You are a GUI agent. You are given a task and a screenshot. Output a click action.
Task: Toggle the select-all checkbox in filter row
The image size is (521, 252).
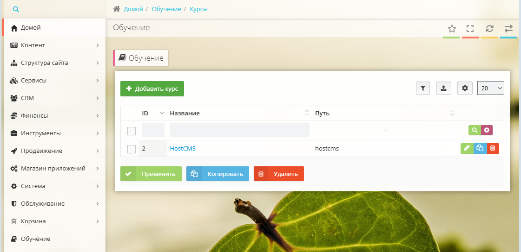click(132, 131)
